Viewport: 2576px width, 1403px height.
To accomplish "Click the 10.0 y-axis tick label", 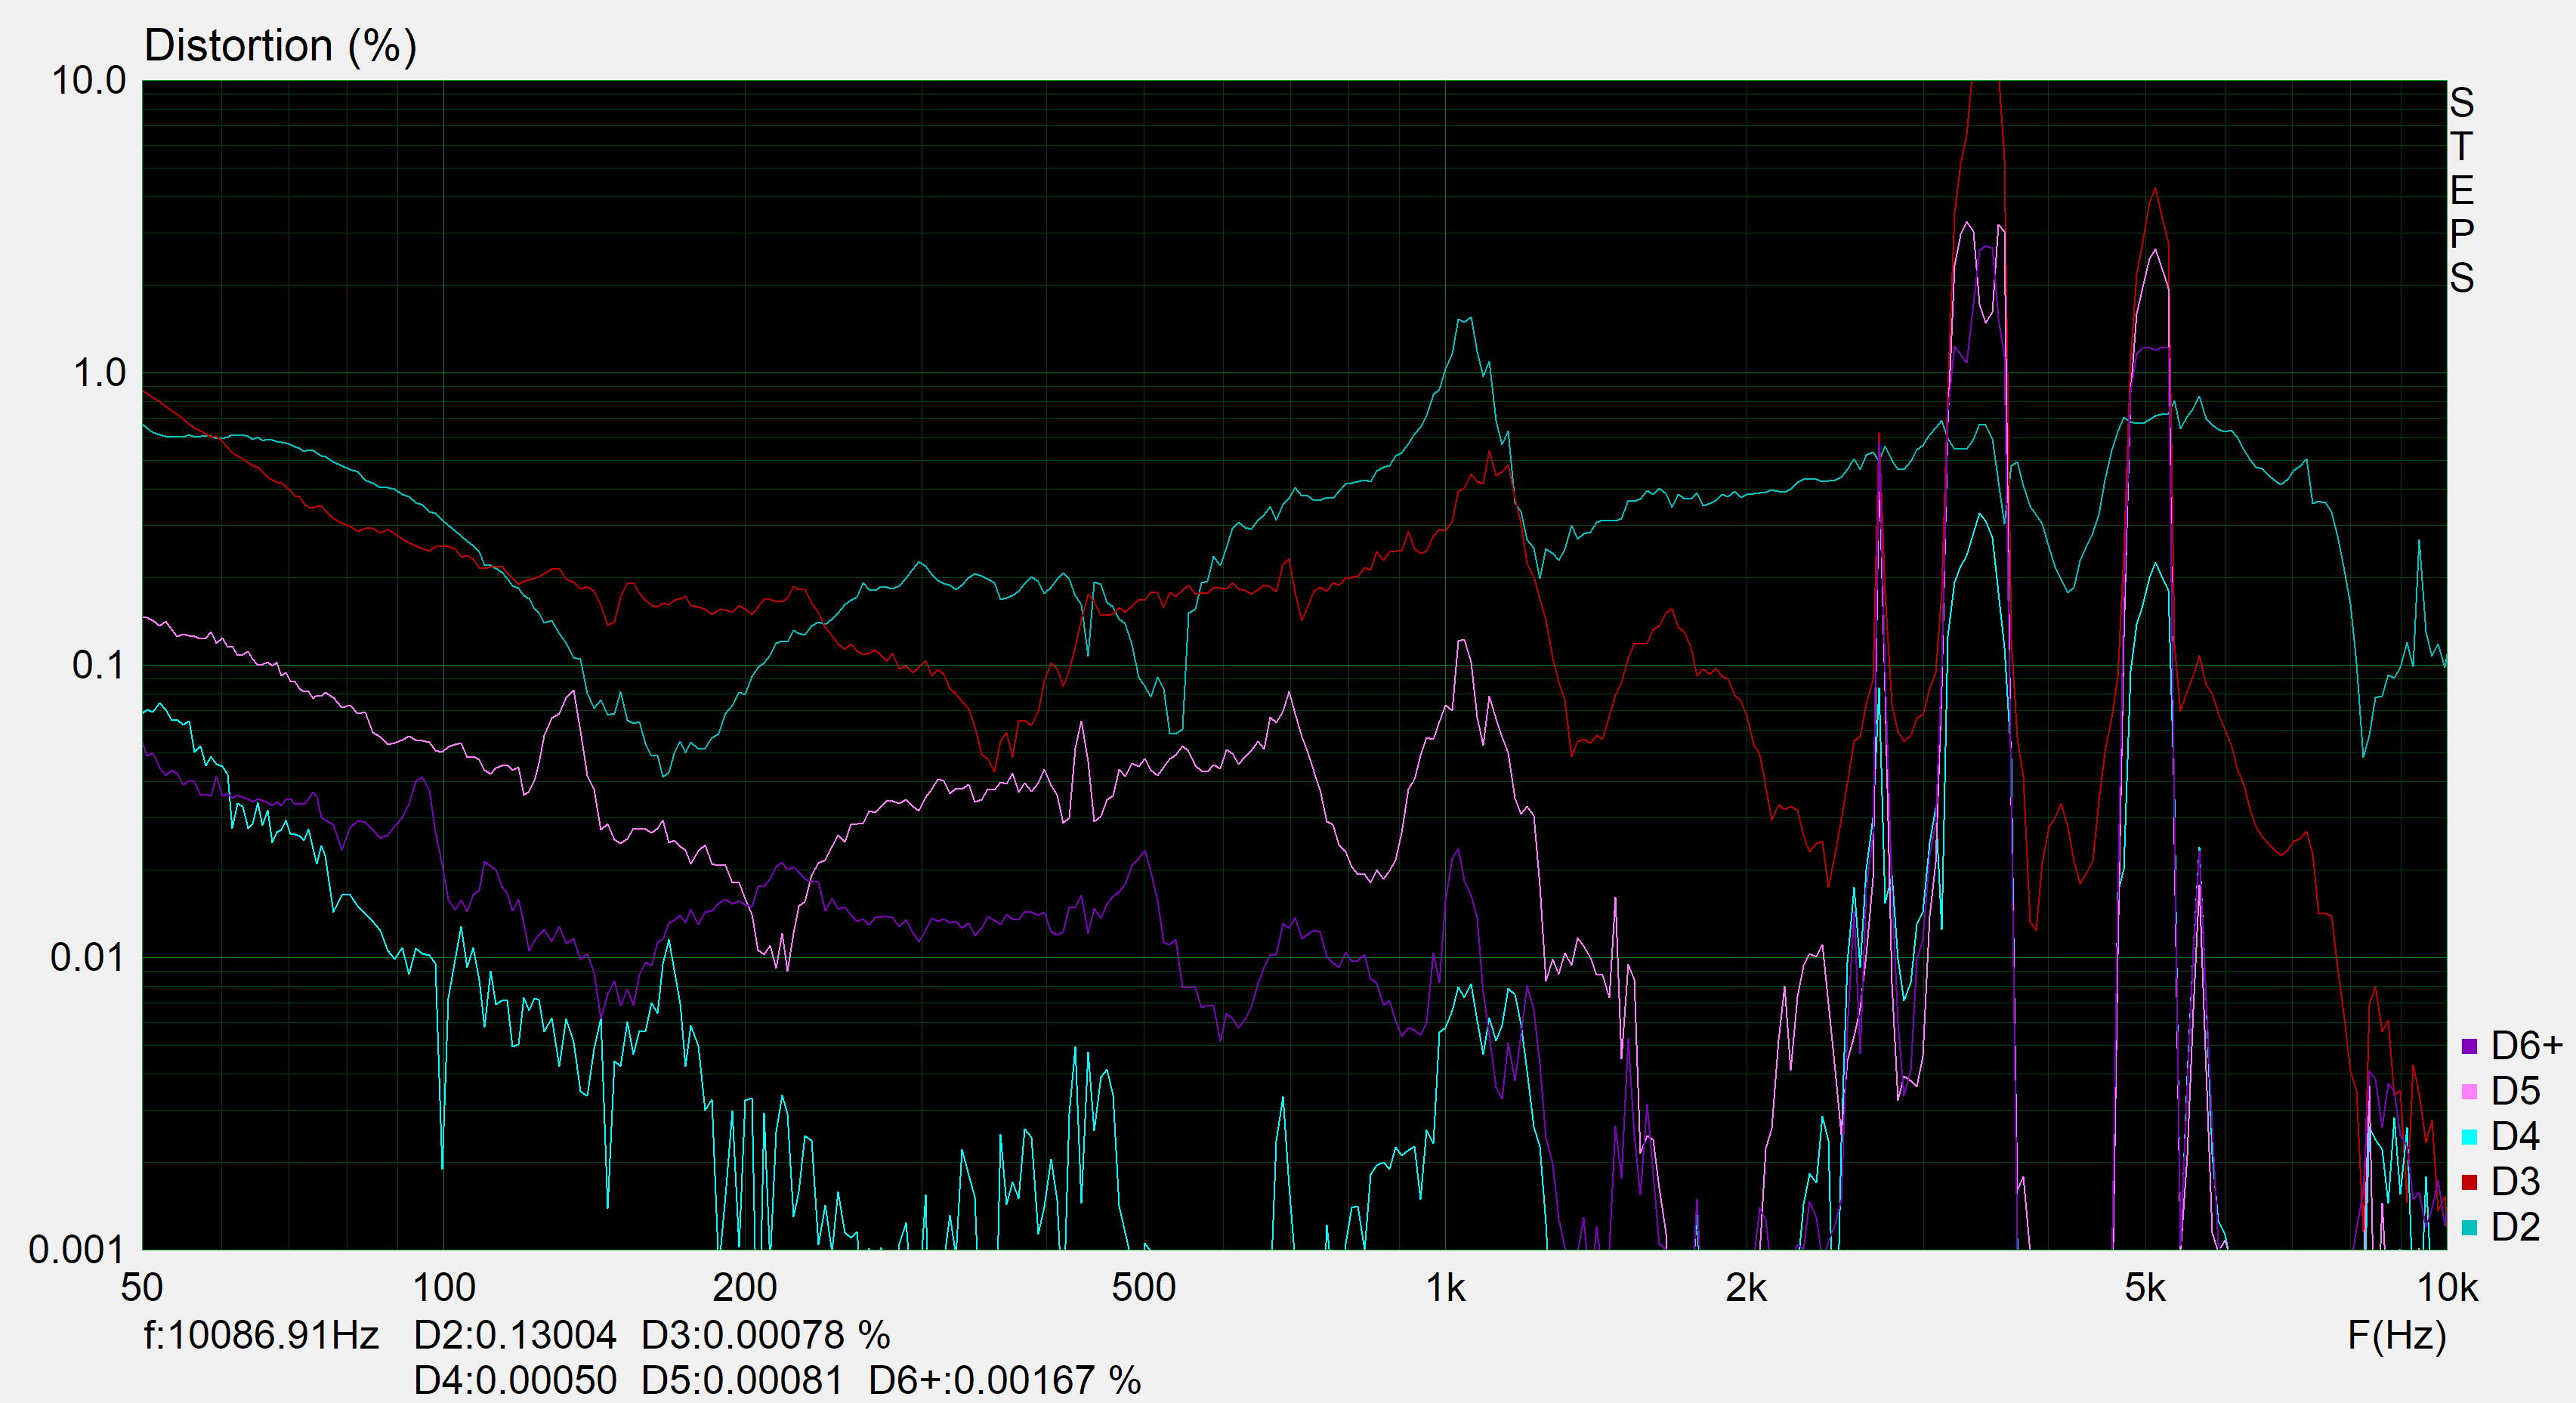I will click(89, 81).
